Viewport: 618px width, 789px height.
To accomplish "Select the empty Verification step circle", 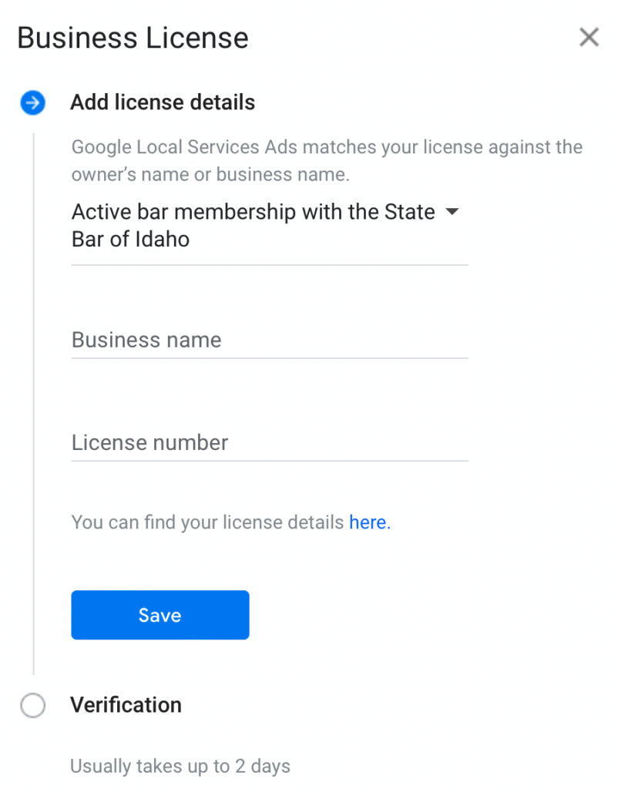I will click(x=32, y=705).
